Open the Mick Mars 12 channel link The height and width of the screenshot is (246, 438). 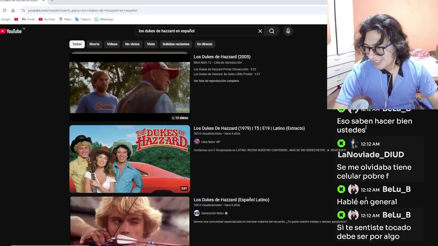pyautogui.click(x=203, y=63)
